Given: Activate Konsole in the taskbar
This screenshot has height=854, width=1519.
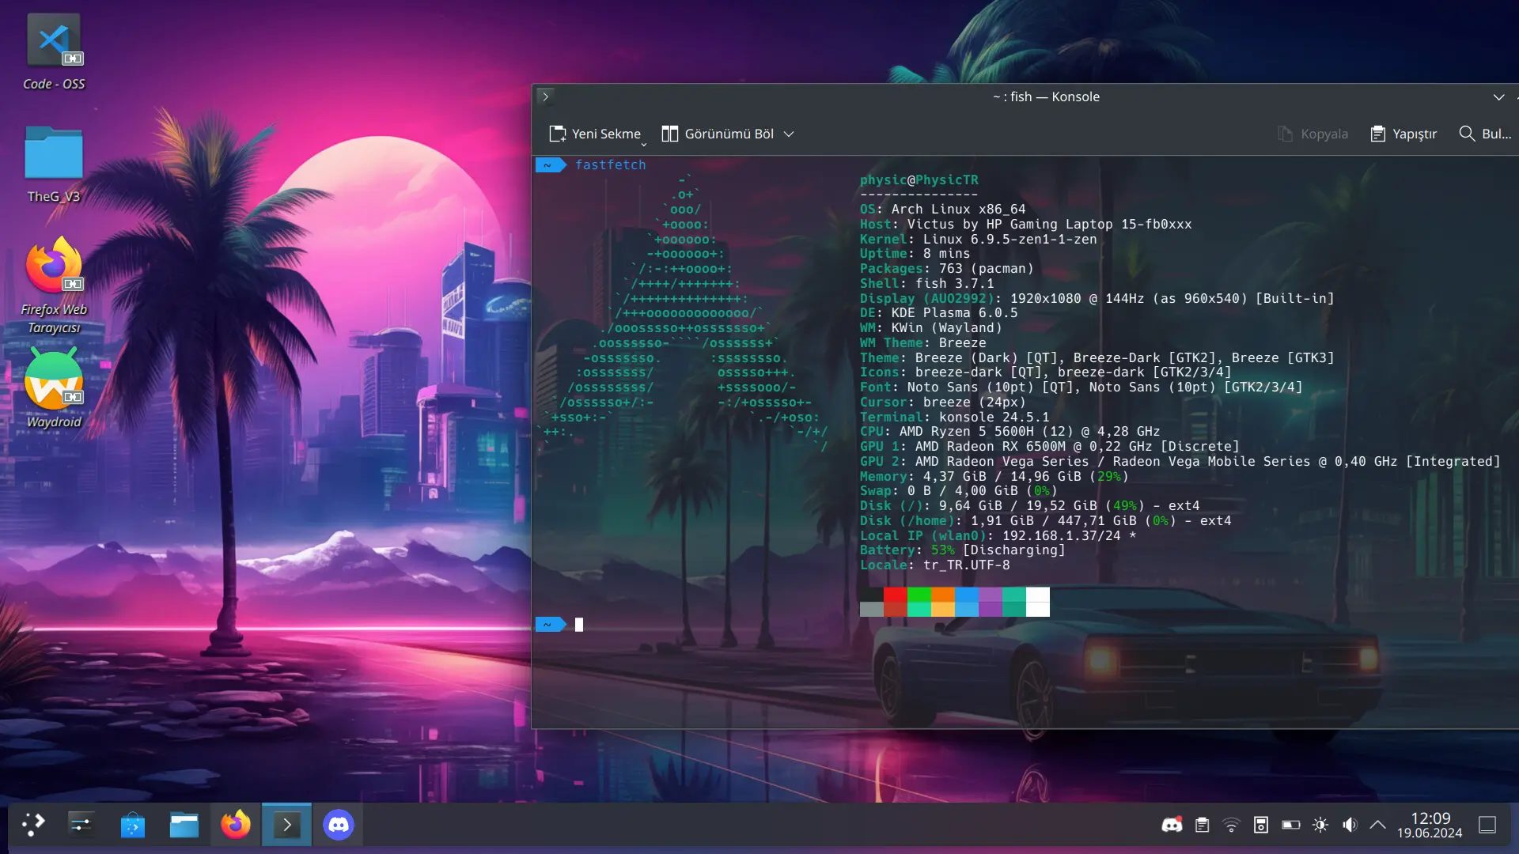Looking at the screenshot, I should (x=286, y=825).
